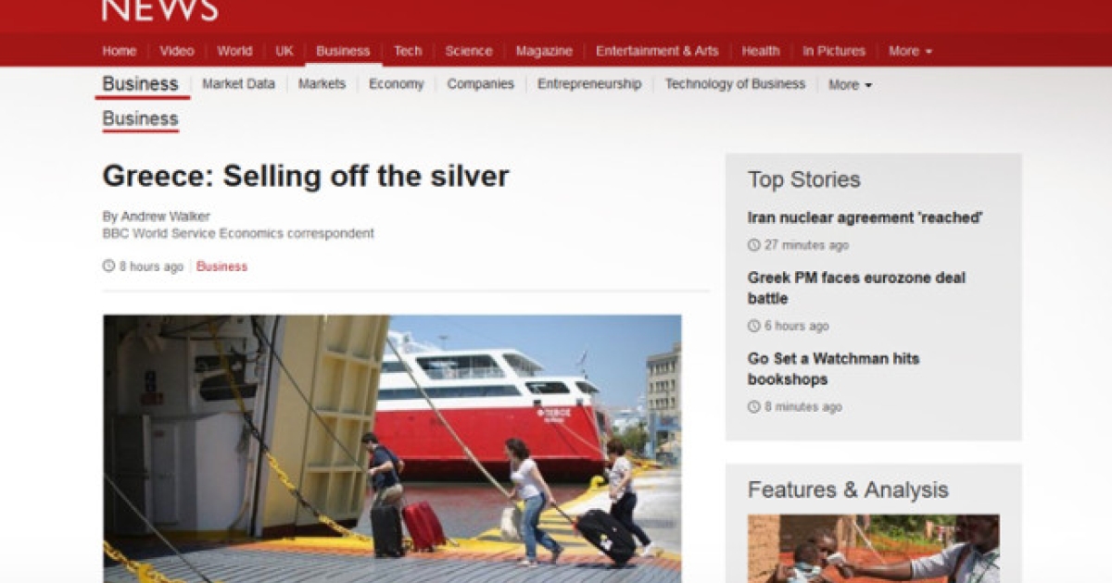Viewport: 1112px width, 583px height.
Task: Select Technology of Business menu item
Action: tap(735, 83)
